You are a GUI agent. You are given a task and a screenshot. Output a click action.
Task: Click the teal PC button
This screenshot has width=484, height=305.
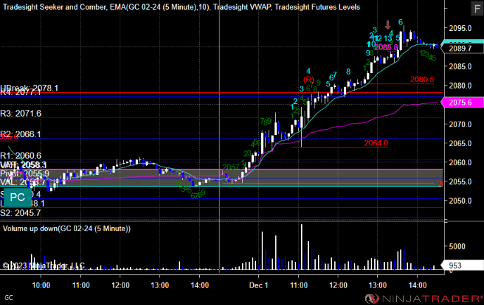[x=18, y=197]
